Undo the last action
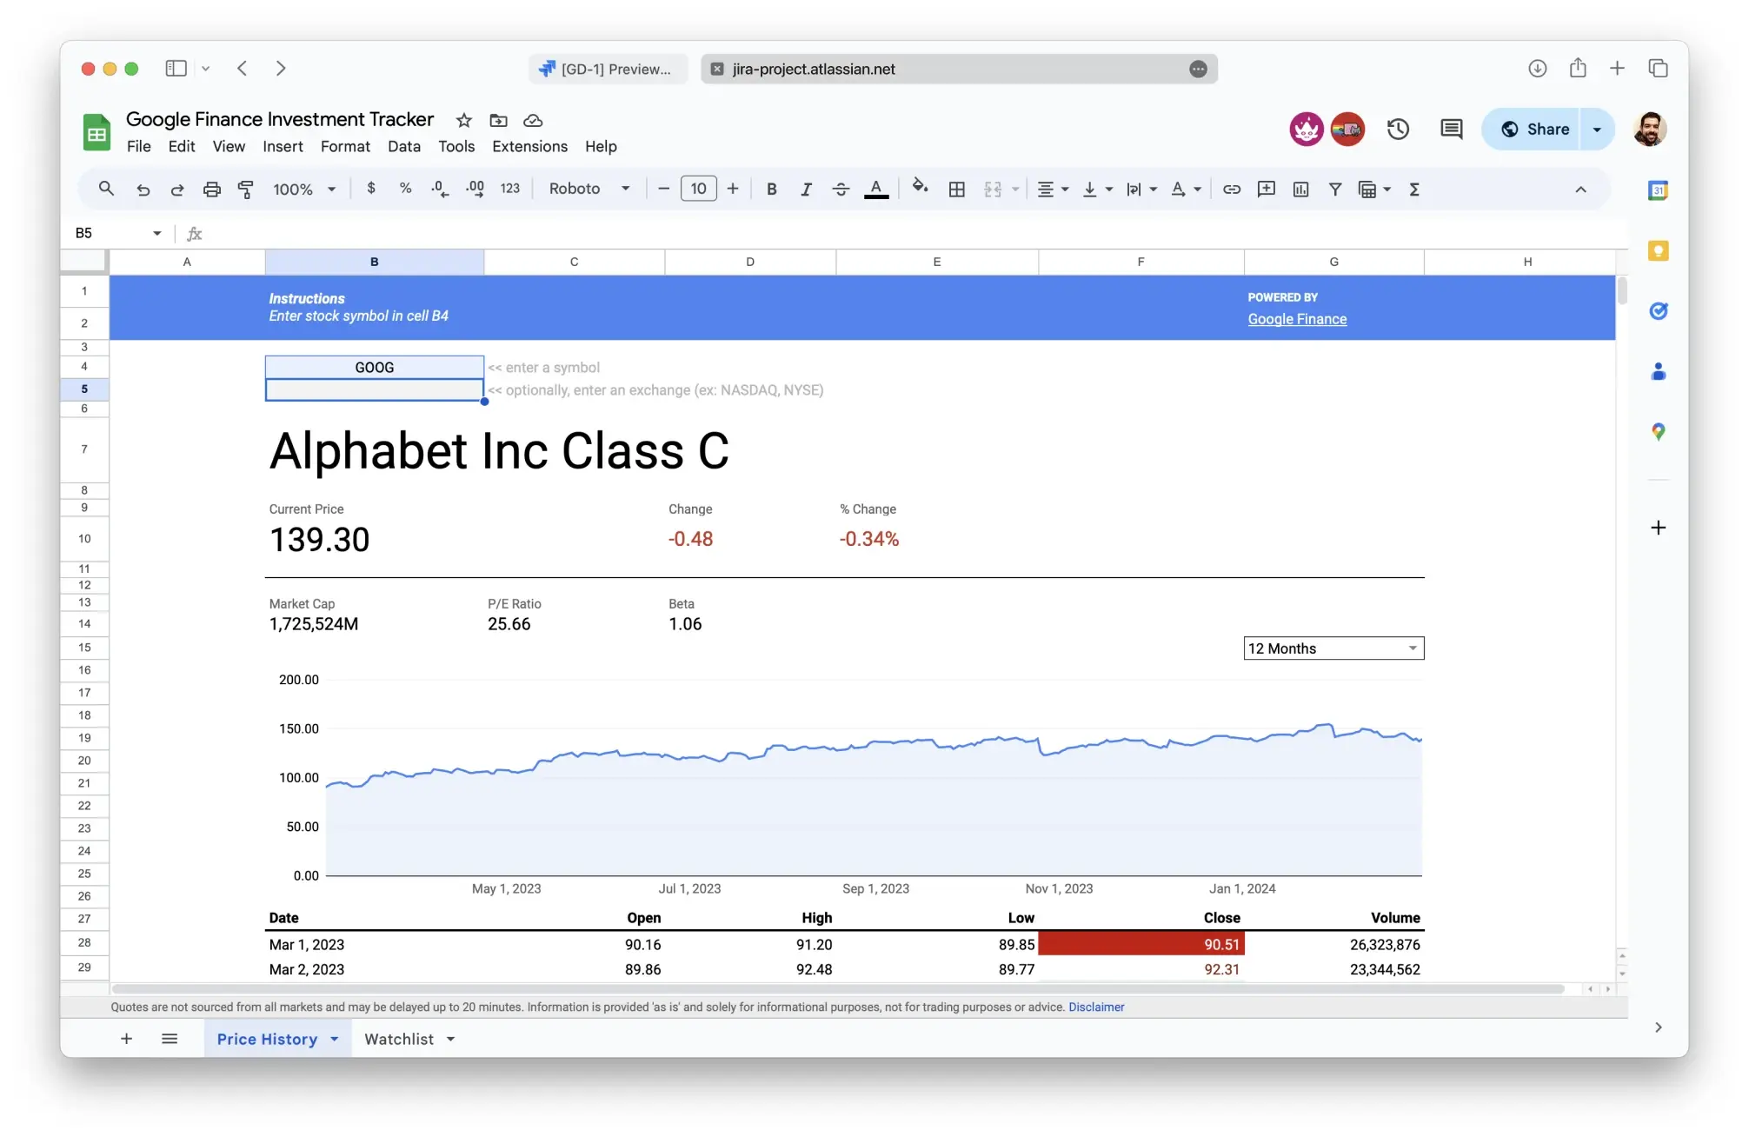 (143, 189)
